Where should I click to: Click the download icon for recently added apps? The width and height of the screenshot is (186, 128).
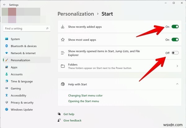[63, 27]
